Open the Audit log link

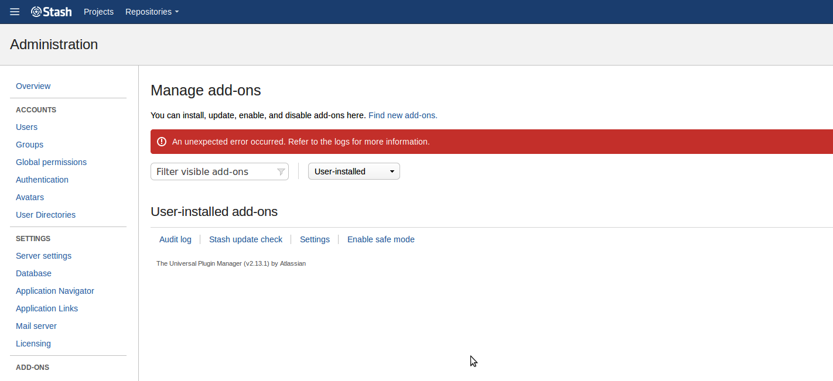point(175,239)
